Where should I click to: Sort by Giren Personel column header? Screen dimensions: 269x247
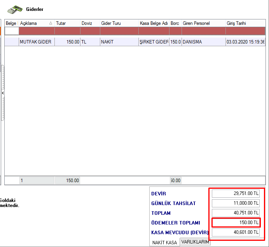[x=203, y=23]
